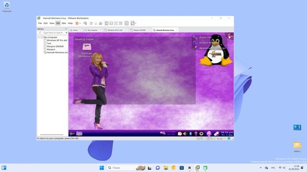The image size is (307, 172).
Task: Open File Explorer from the Windows taskbar
Action: pyautogui.click(x=166, y=168)
